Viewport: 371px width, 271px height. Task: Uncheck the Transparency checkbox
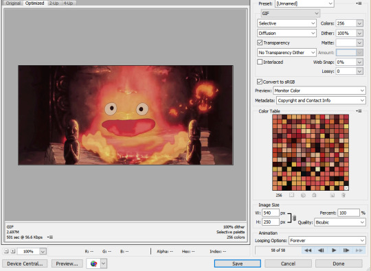260,43
